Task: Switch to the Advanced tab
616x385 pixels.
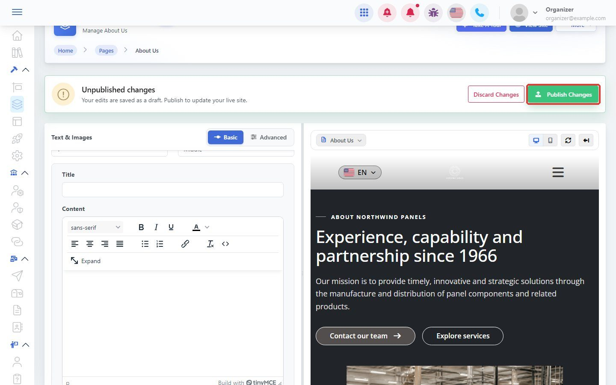Action: (269, 137)
